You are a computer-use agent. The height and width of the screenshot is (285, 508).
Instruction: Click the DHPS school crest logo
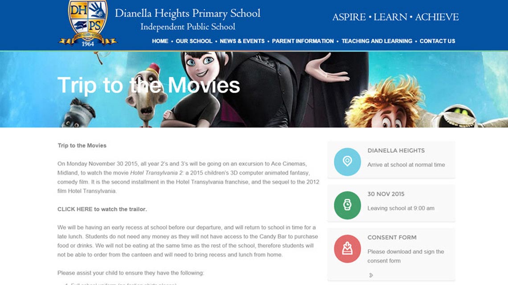[x=87, y=23]
